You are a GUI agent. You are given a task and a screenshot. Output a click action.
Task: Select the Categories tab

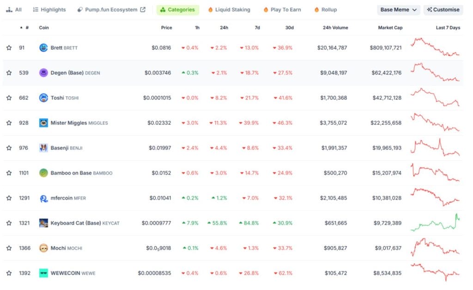(178, 10)
